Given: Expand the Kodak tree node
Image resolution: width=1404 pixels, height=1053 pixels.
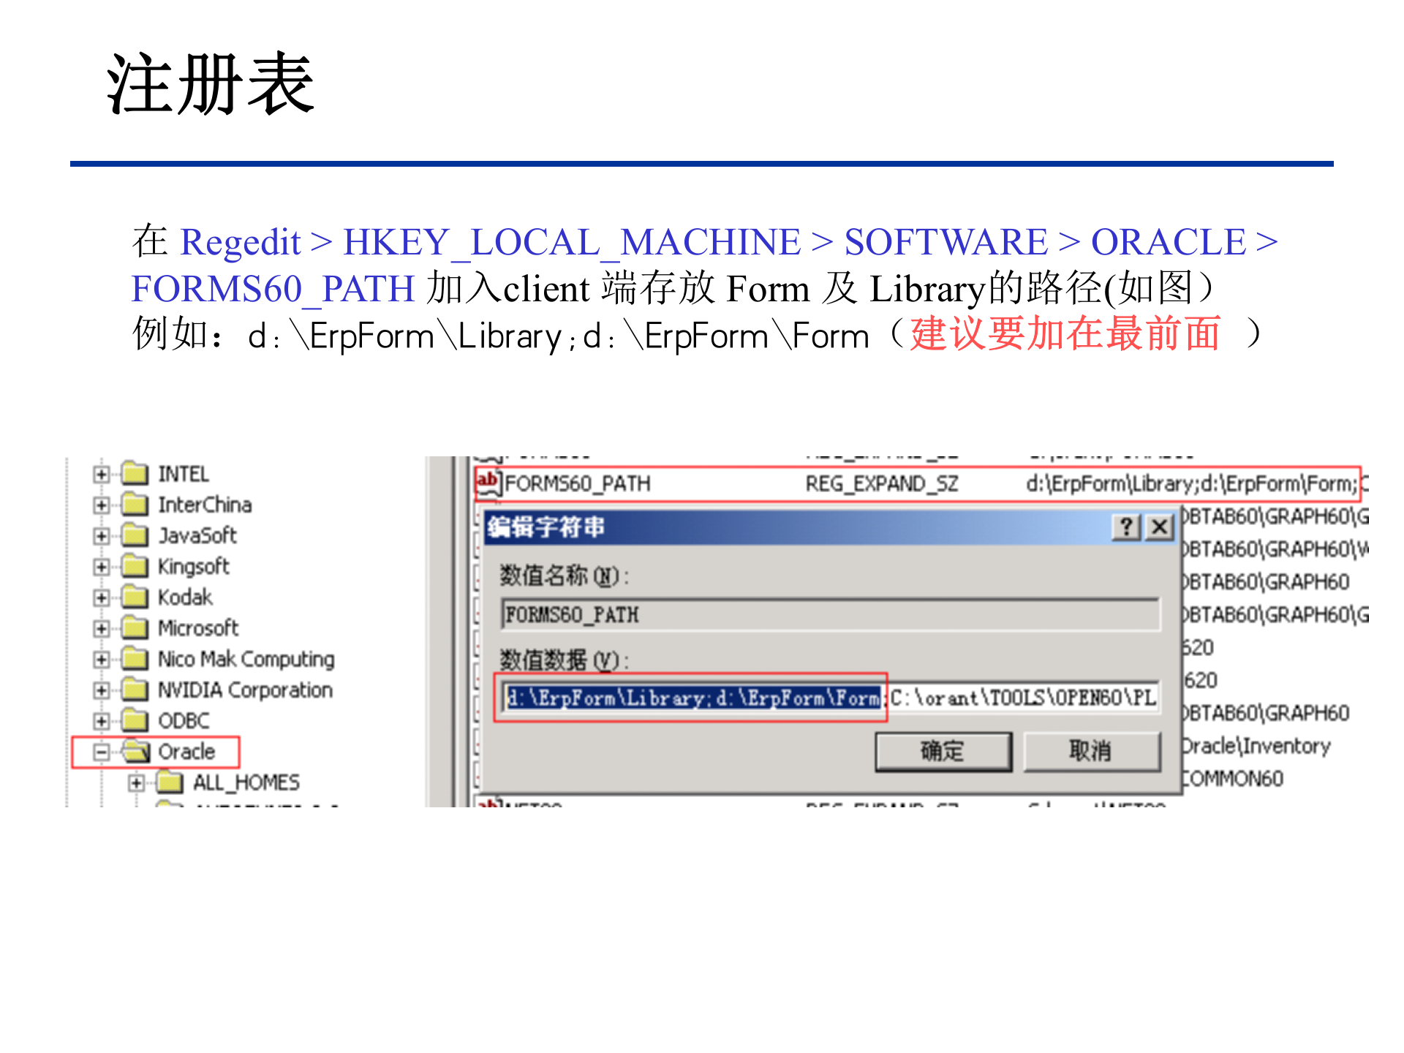Looking at the screenshot, I should coord(101,597).
